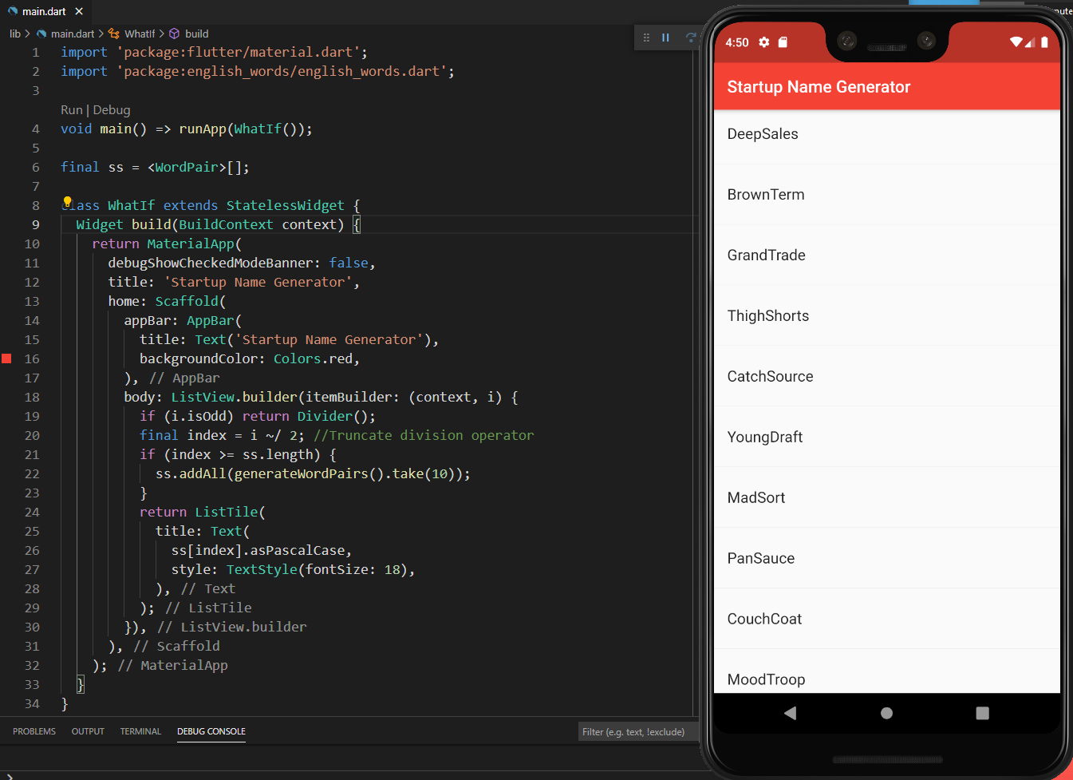This screenshot has width=1073, height=780.
Task: Click the 'MaterialApp' constructor on line 10
Action: (191, 244)
